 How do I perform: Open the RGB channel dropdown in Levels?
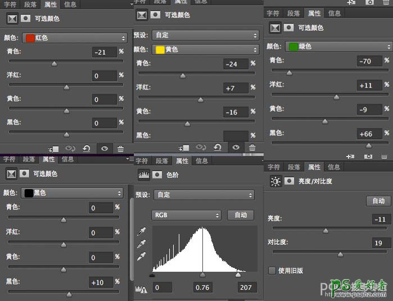186,215
